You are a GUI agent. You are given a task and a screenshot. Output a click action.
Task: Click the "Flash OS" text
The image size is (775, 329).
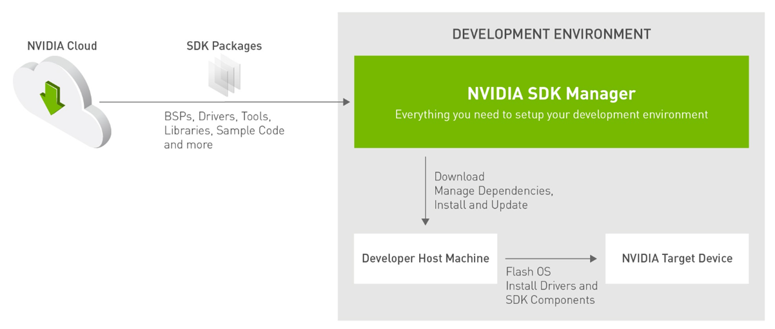(x=527, y=272)
